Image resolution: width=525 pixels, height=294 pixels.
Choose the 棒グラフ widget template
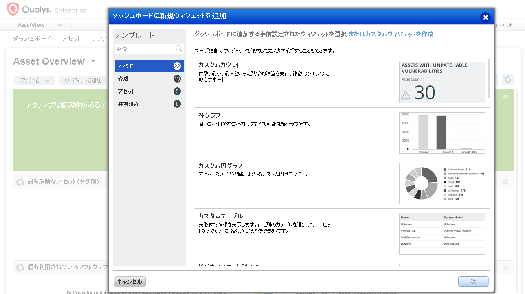(342, 133)
